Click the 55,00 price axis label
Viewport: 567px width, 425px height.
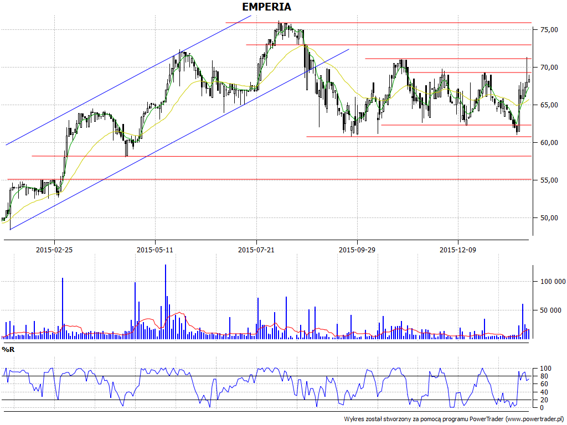549,180
